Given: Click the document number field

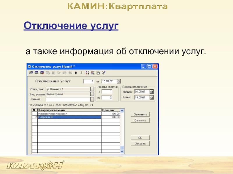Looking at the screenshot, I should click(x=89, y=81).
